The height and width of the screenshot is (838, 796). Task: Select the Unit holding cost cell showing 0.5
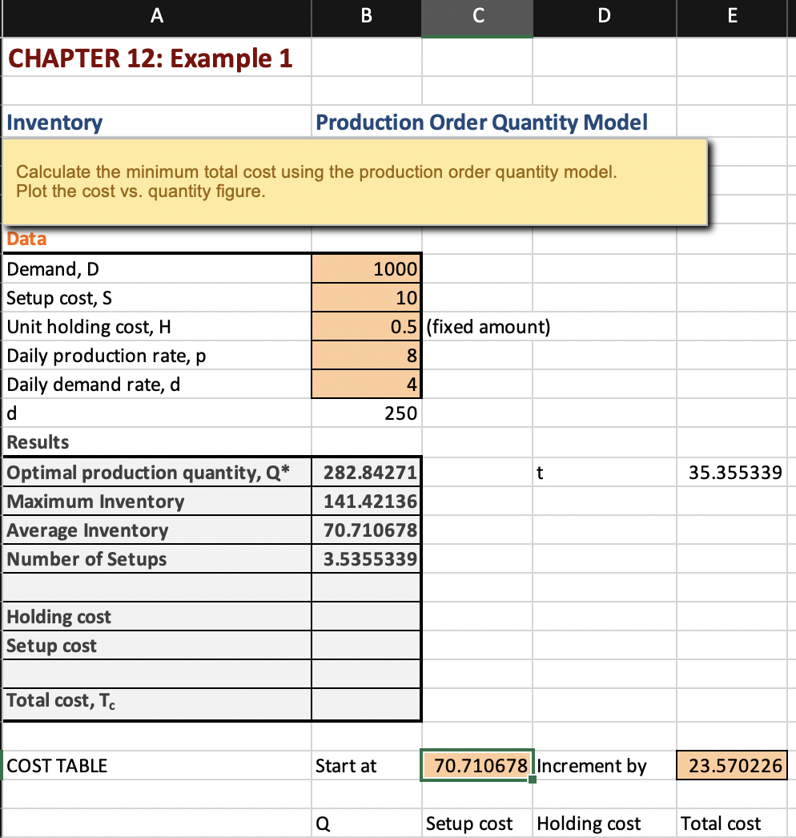(366, 326)
